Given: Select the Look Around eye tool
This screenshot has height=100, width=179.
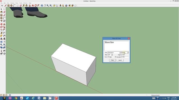Looking at the screenshot, I should 4,51.
